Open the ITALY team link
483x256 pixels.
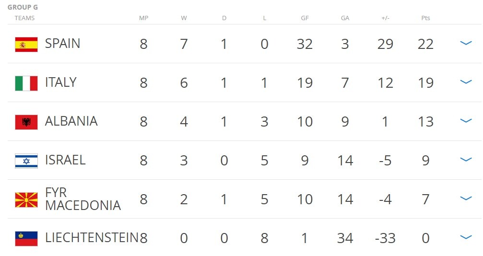point(61,82)
